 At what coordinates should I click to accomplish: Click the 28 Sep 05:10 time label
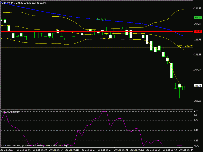[40, 150]
